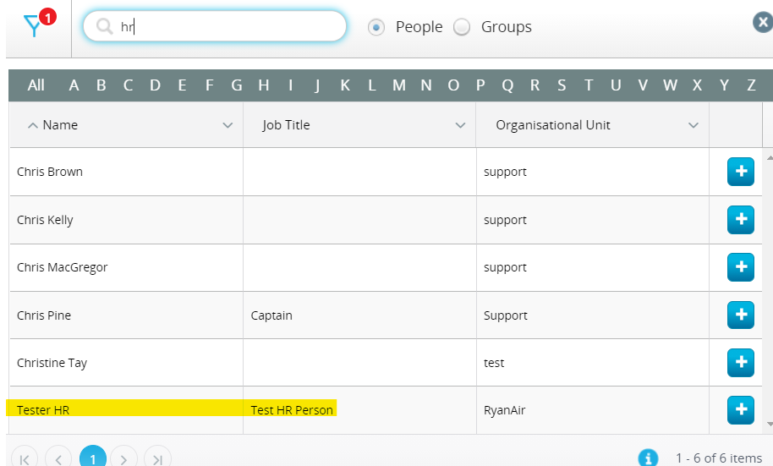The width and height of the screenshot is (773, 466).
Task: Open the Name column dropdown menu
Action: (228, 125)
